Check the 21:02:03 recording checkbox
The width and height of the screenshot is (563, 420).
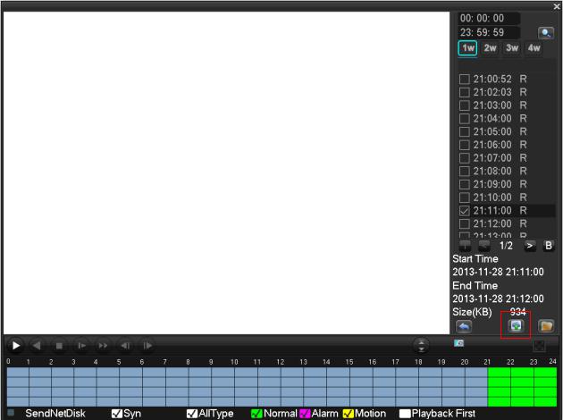pyautogui.click(x=465, y=92)
